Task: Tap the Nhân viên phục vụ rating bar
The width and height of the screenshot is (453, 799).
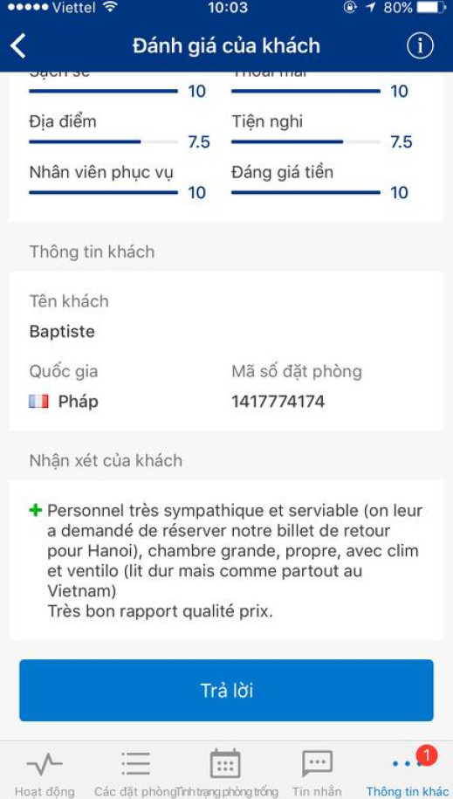Action: coord(104,193)
